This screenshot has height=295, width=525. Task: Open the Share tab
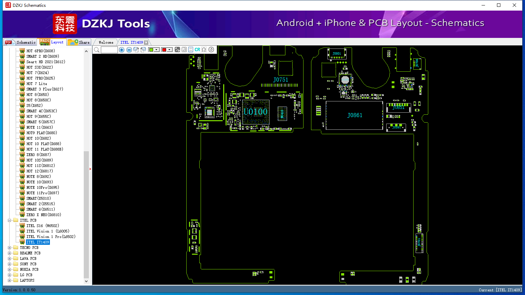pos(79,42)
